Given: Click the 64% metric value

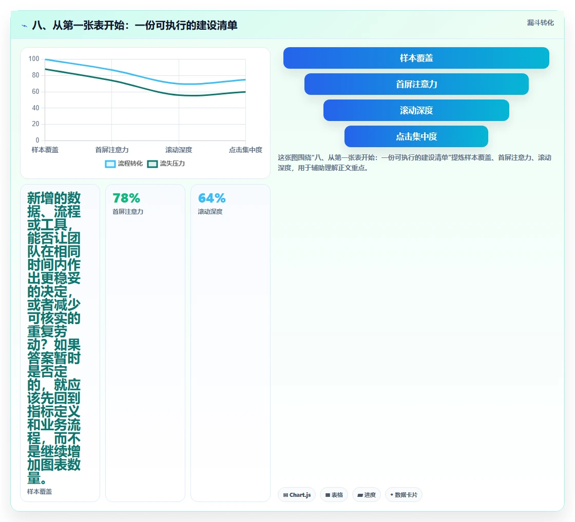Looking at the screenshot, I should (x=212, y=198).
